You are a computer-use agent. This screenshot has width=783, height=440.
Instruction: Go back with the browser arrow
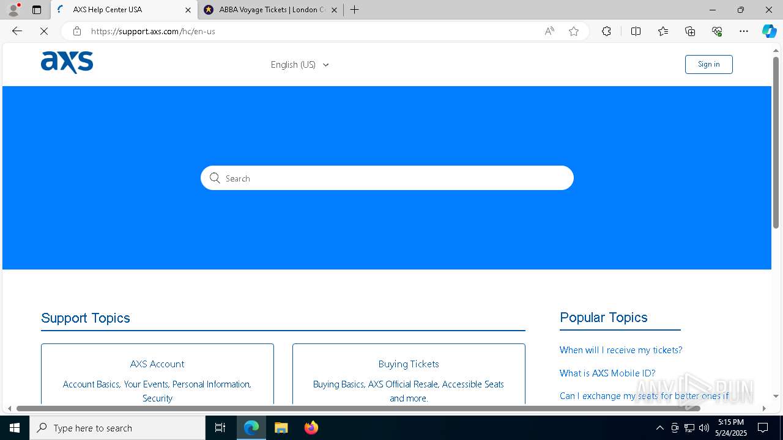click(x=17, y=31)
